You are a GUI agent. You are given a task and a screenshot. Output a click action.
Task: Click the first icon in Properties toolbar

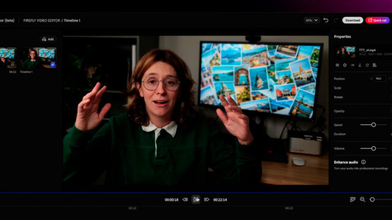[x=337, y=65]
